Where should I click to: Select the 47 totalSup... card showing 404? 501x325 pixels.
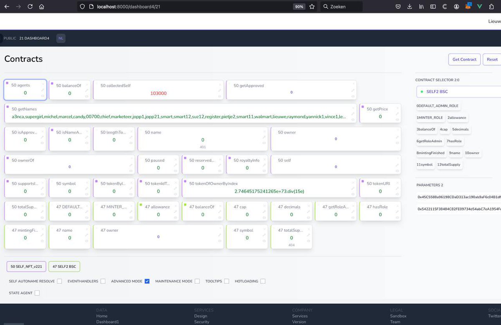point(291,237)
